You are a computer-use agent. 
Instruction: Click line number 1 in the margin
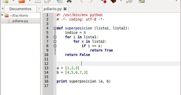(47, 15)
